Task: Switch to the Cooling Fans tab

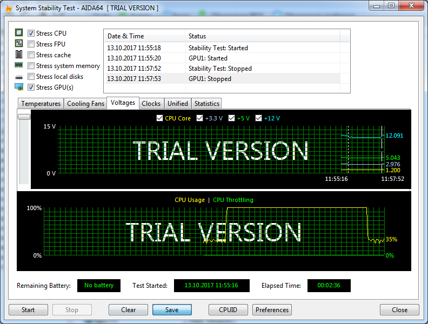Action: (85, 104)
